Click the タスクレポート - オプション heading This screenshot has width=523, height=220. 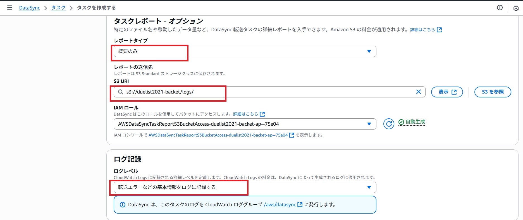click(158, 21)
